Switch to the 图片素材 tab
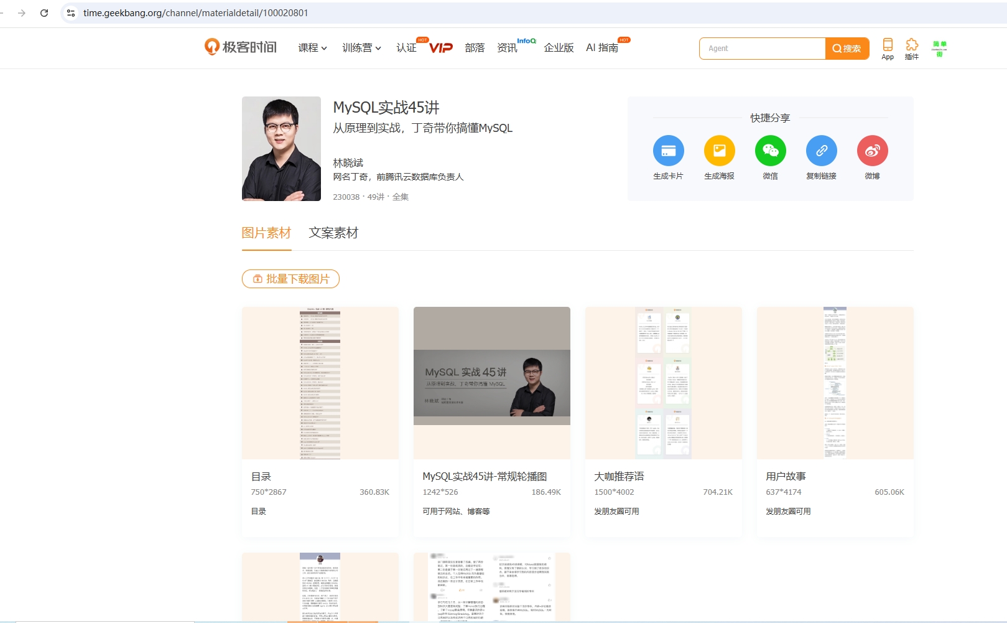Image resolution: width=1007 pixels, height=623 pixels. coord(266,233)
